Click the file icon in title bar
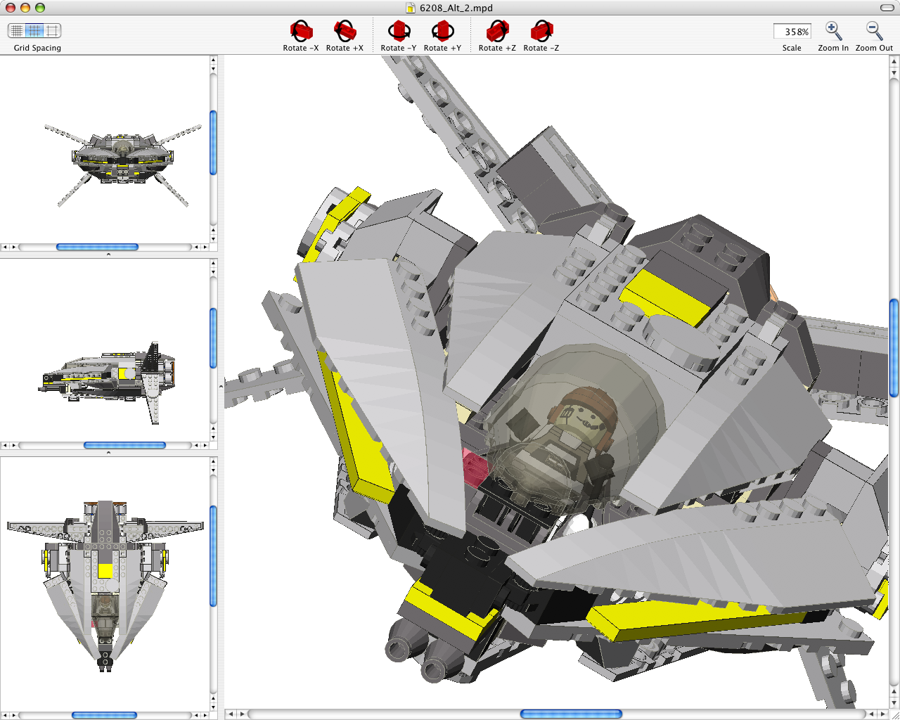This screenshot has height=720, width=900. [x=411, y=8]
